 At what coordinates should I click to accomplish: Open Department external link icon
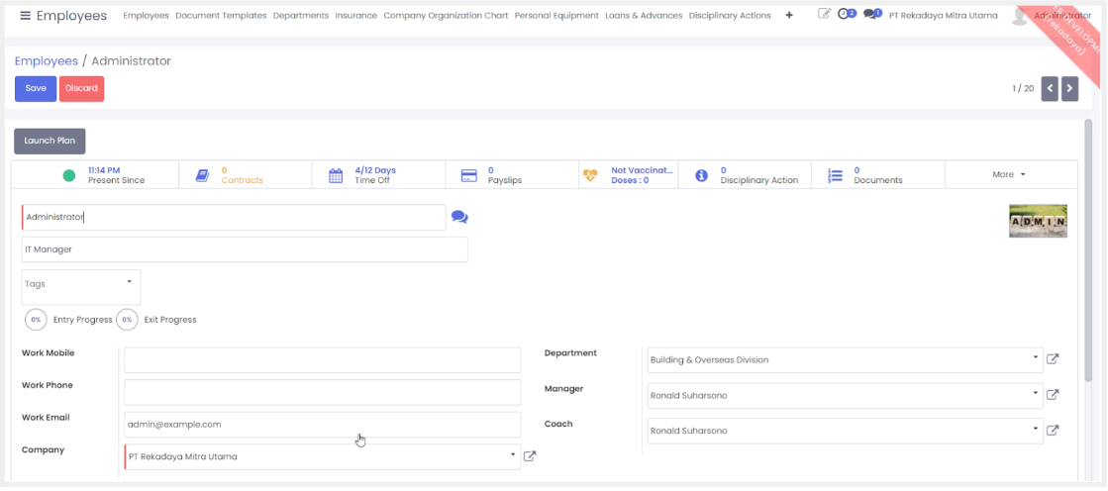point(1053,359)
